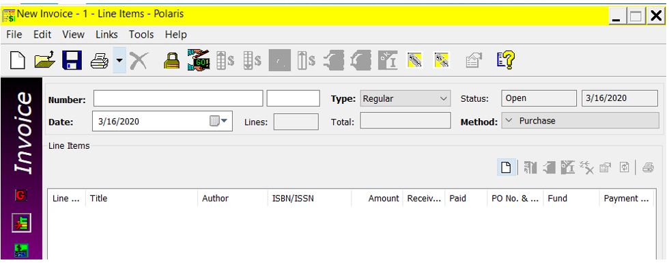The width and height of the screenshot is (669, 267).
Task: Open the File menu
Action: [14, 35]
